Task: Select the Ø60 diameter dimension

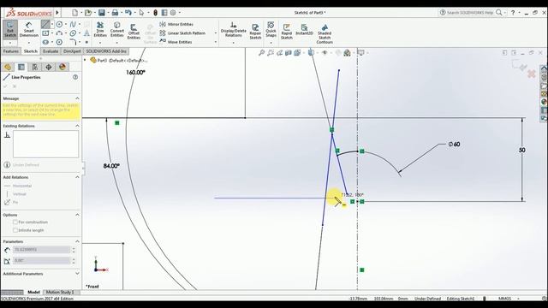Action: 454,145
